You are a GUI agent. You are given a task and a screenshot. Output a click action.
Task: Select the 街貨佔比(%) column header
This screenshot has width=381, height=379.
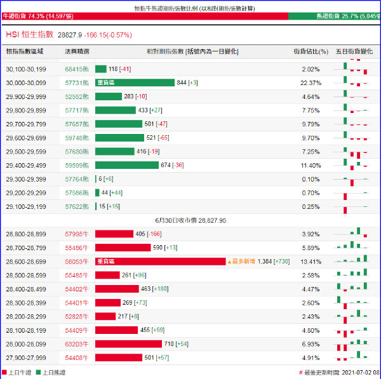tap(311, 51)
